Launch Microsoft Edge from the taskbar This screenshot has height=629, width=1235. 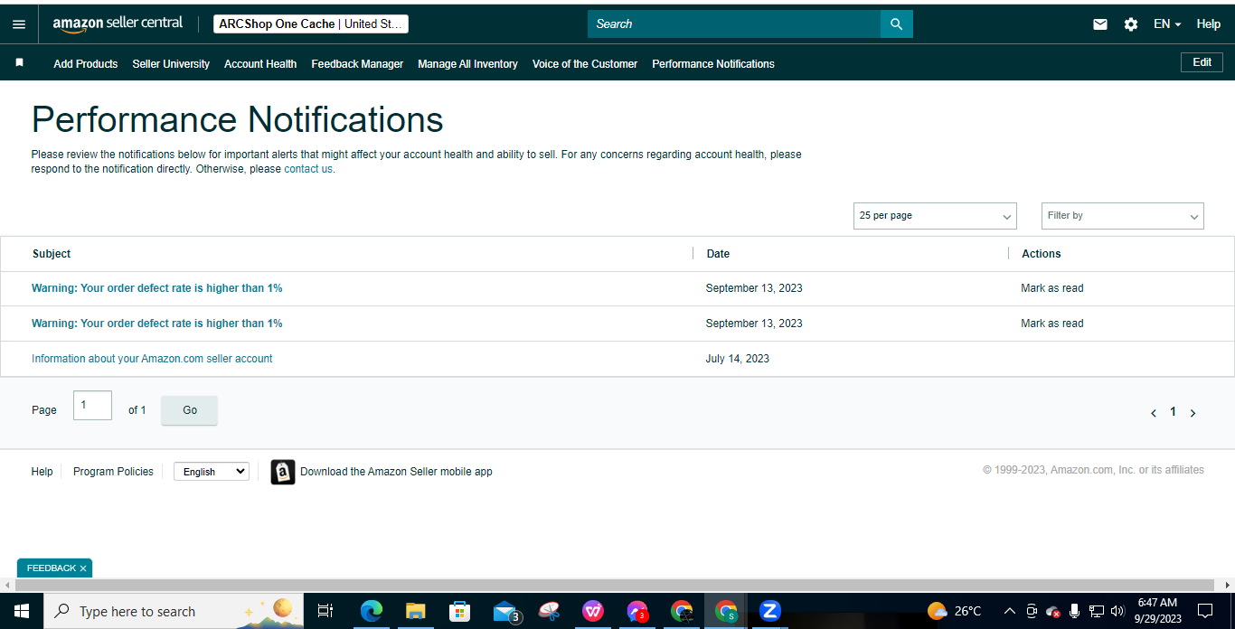pos(371,611)
